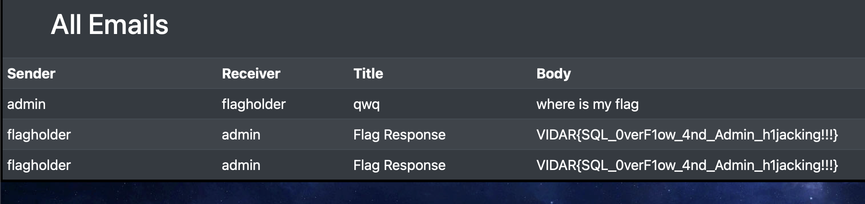This screenshot has height=204, width=865.
Task: Select the admin sender in first row
Action: [x=26, y=104]
